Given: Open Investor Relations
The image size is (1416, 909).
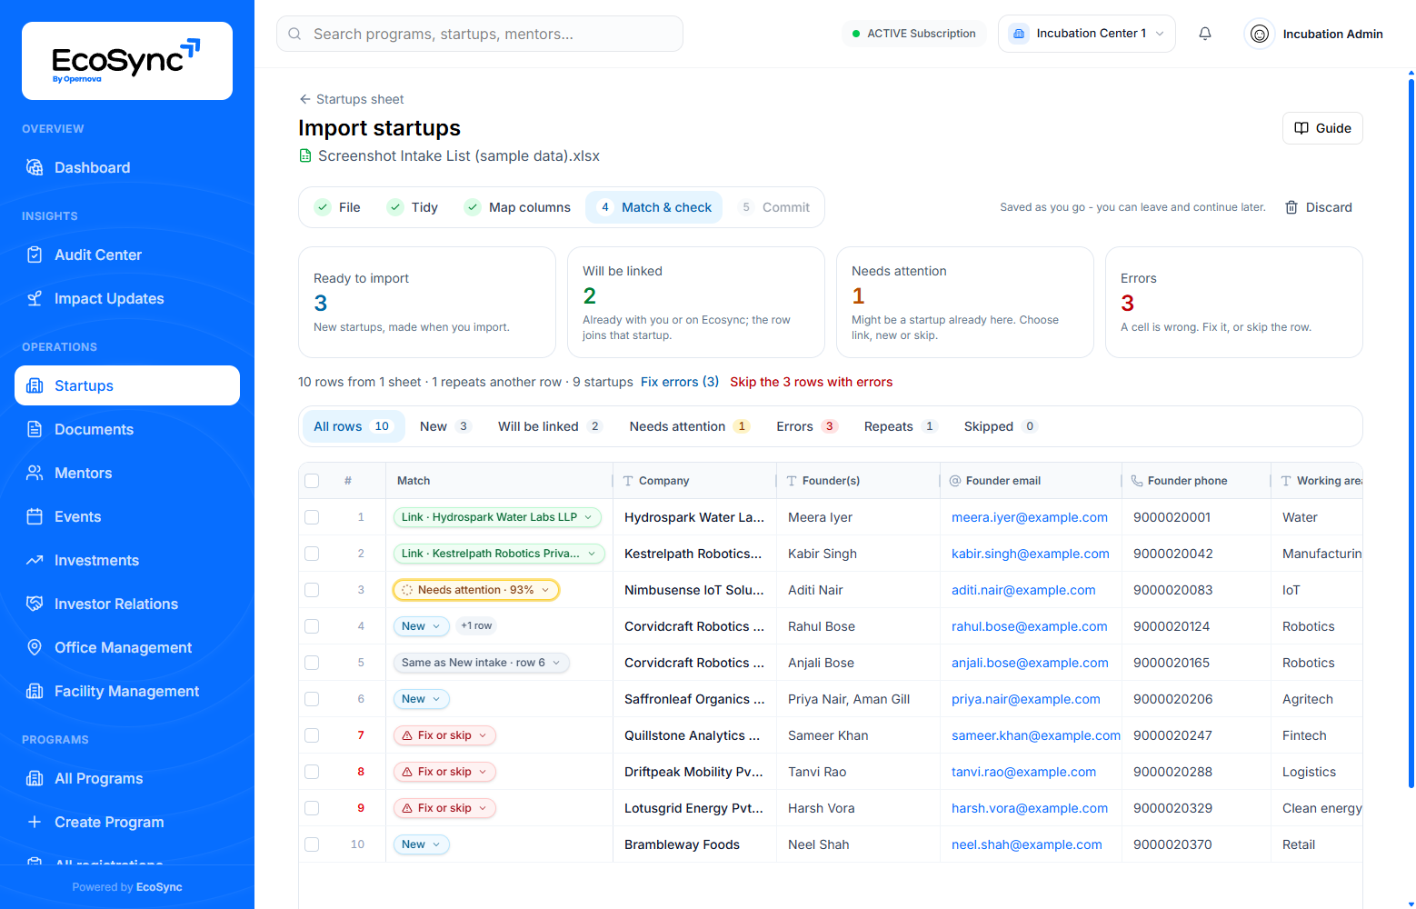Looking at the screenshot, I should pyautogui.click(x=127, y=604).
